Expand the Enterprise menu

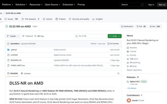click(69, 5)
